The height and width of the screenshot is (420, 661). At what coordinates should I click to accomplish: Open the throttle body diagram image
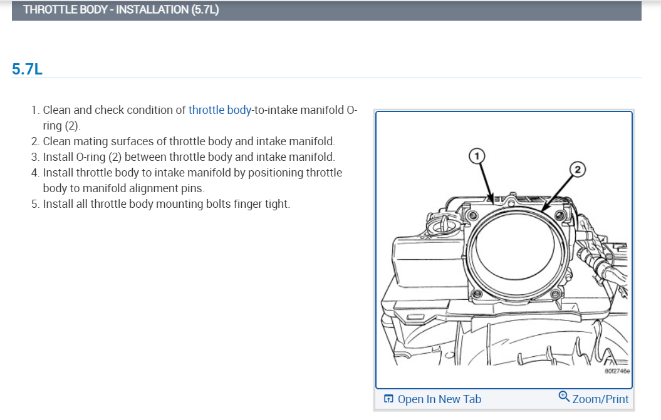(x=504, y=250)
